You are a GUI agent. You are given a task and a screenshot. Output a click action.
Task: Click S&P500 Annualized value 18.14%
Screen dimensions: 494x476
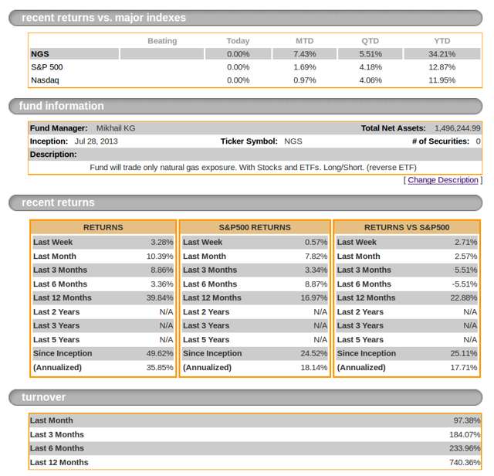(x=314, y=368)
